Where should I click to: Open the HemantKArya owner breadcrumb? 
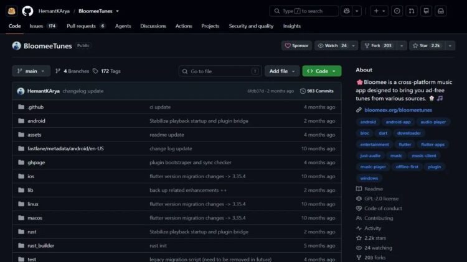point(54,11)
